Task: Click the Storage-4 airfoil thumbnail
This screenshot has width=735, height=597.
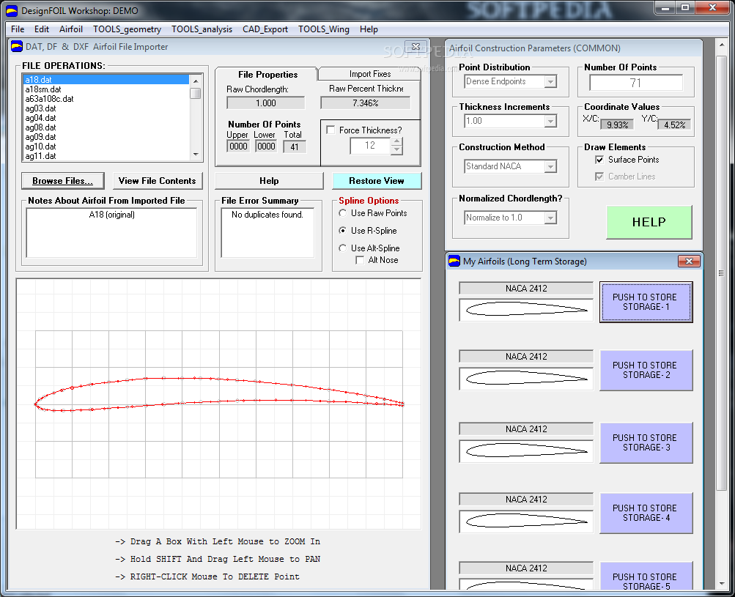Action: pyautogui.click(x=526, y=521)
